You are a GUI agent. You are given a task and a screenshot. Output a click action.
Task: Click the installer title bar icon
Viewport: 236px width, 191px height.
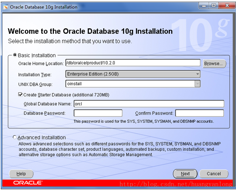click(6, 7)
